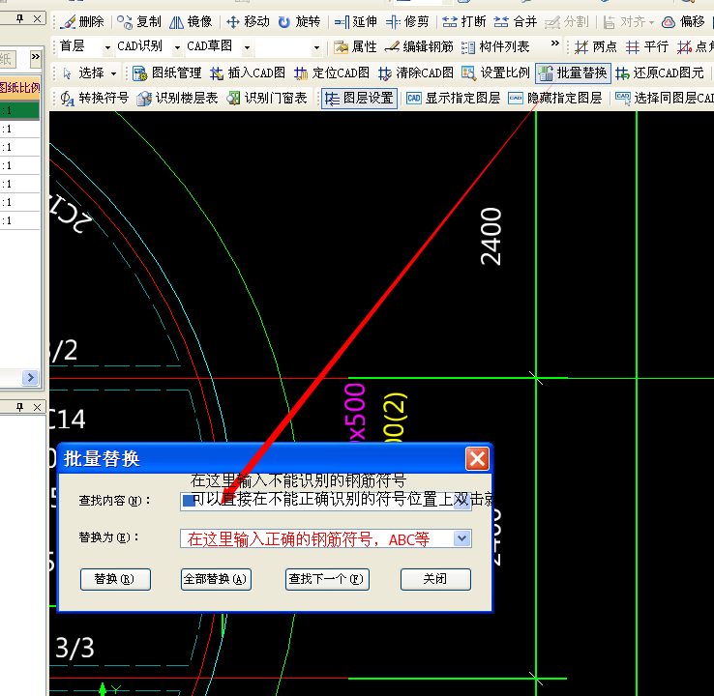The image size is (714, 696).
Task: Select the 旋转 (rotate) tool
Action: [299, 21]
